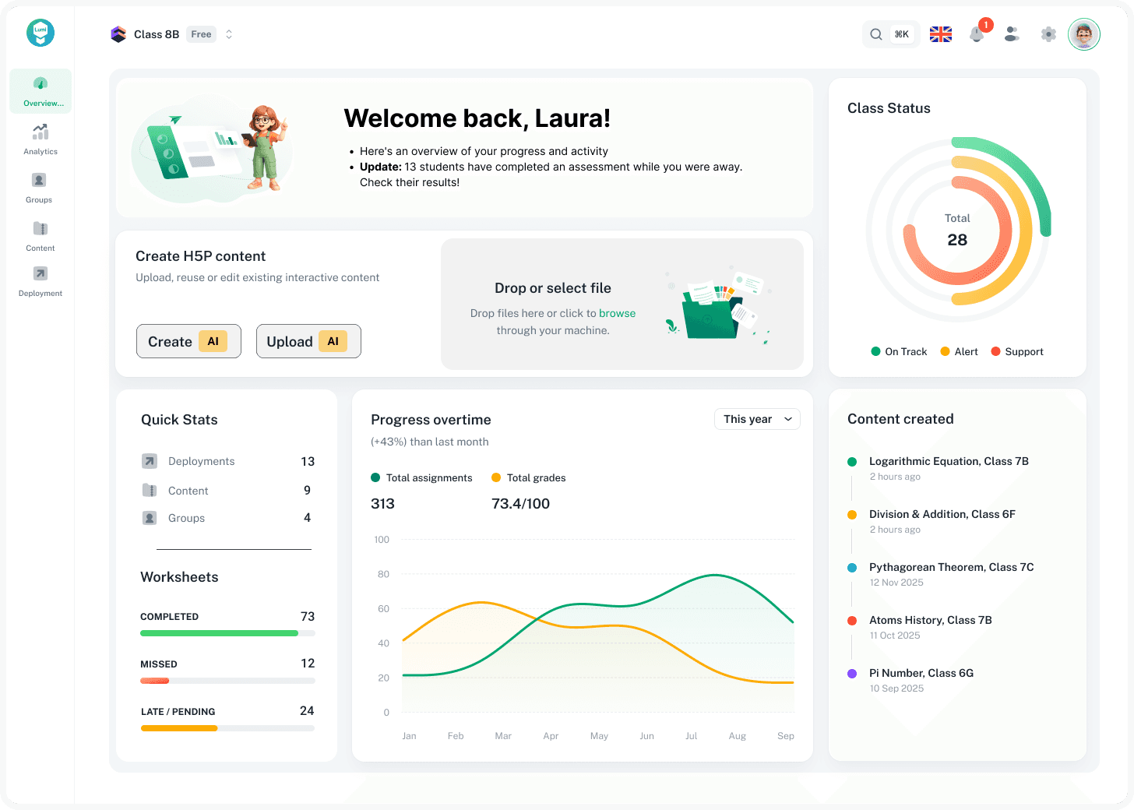Open the Overview sidebar item

click(40, 91)
